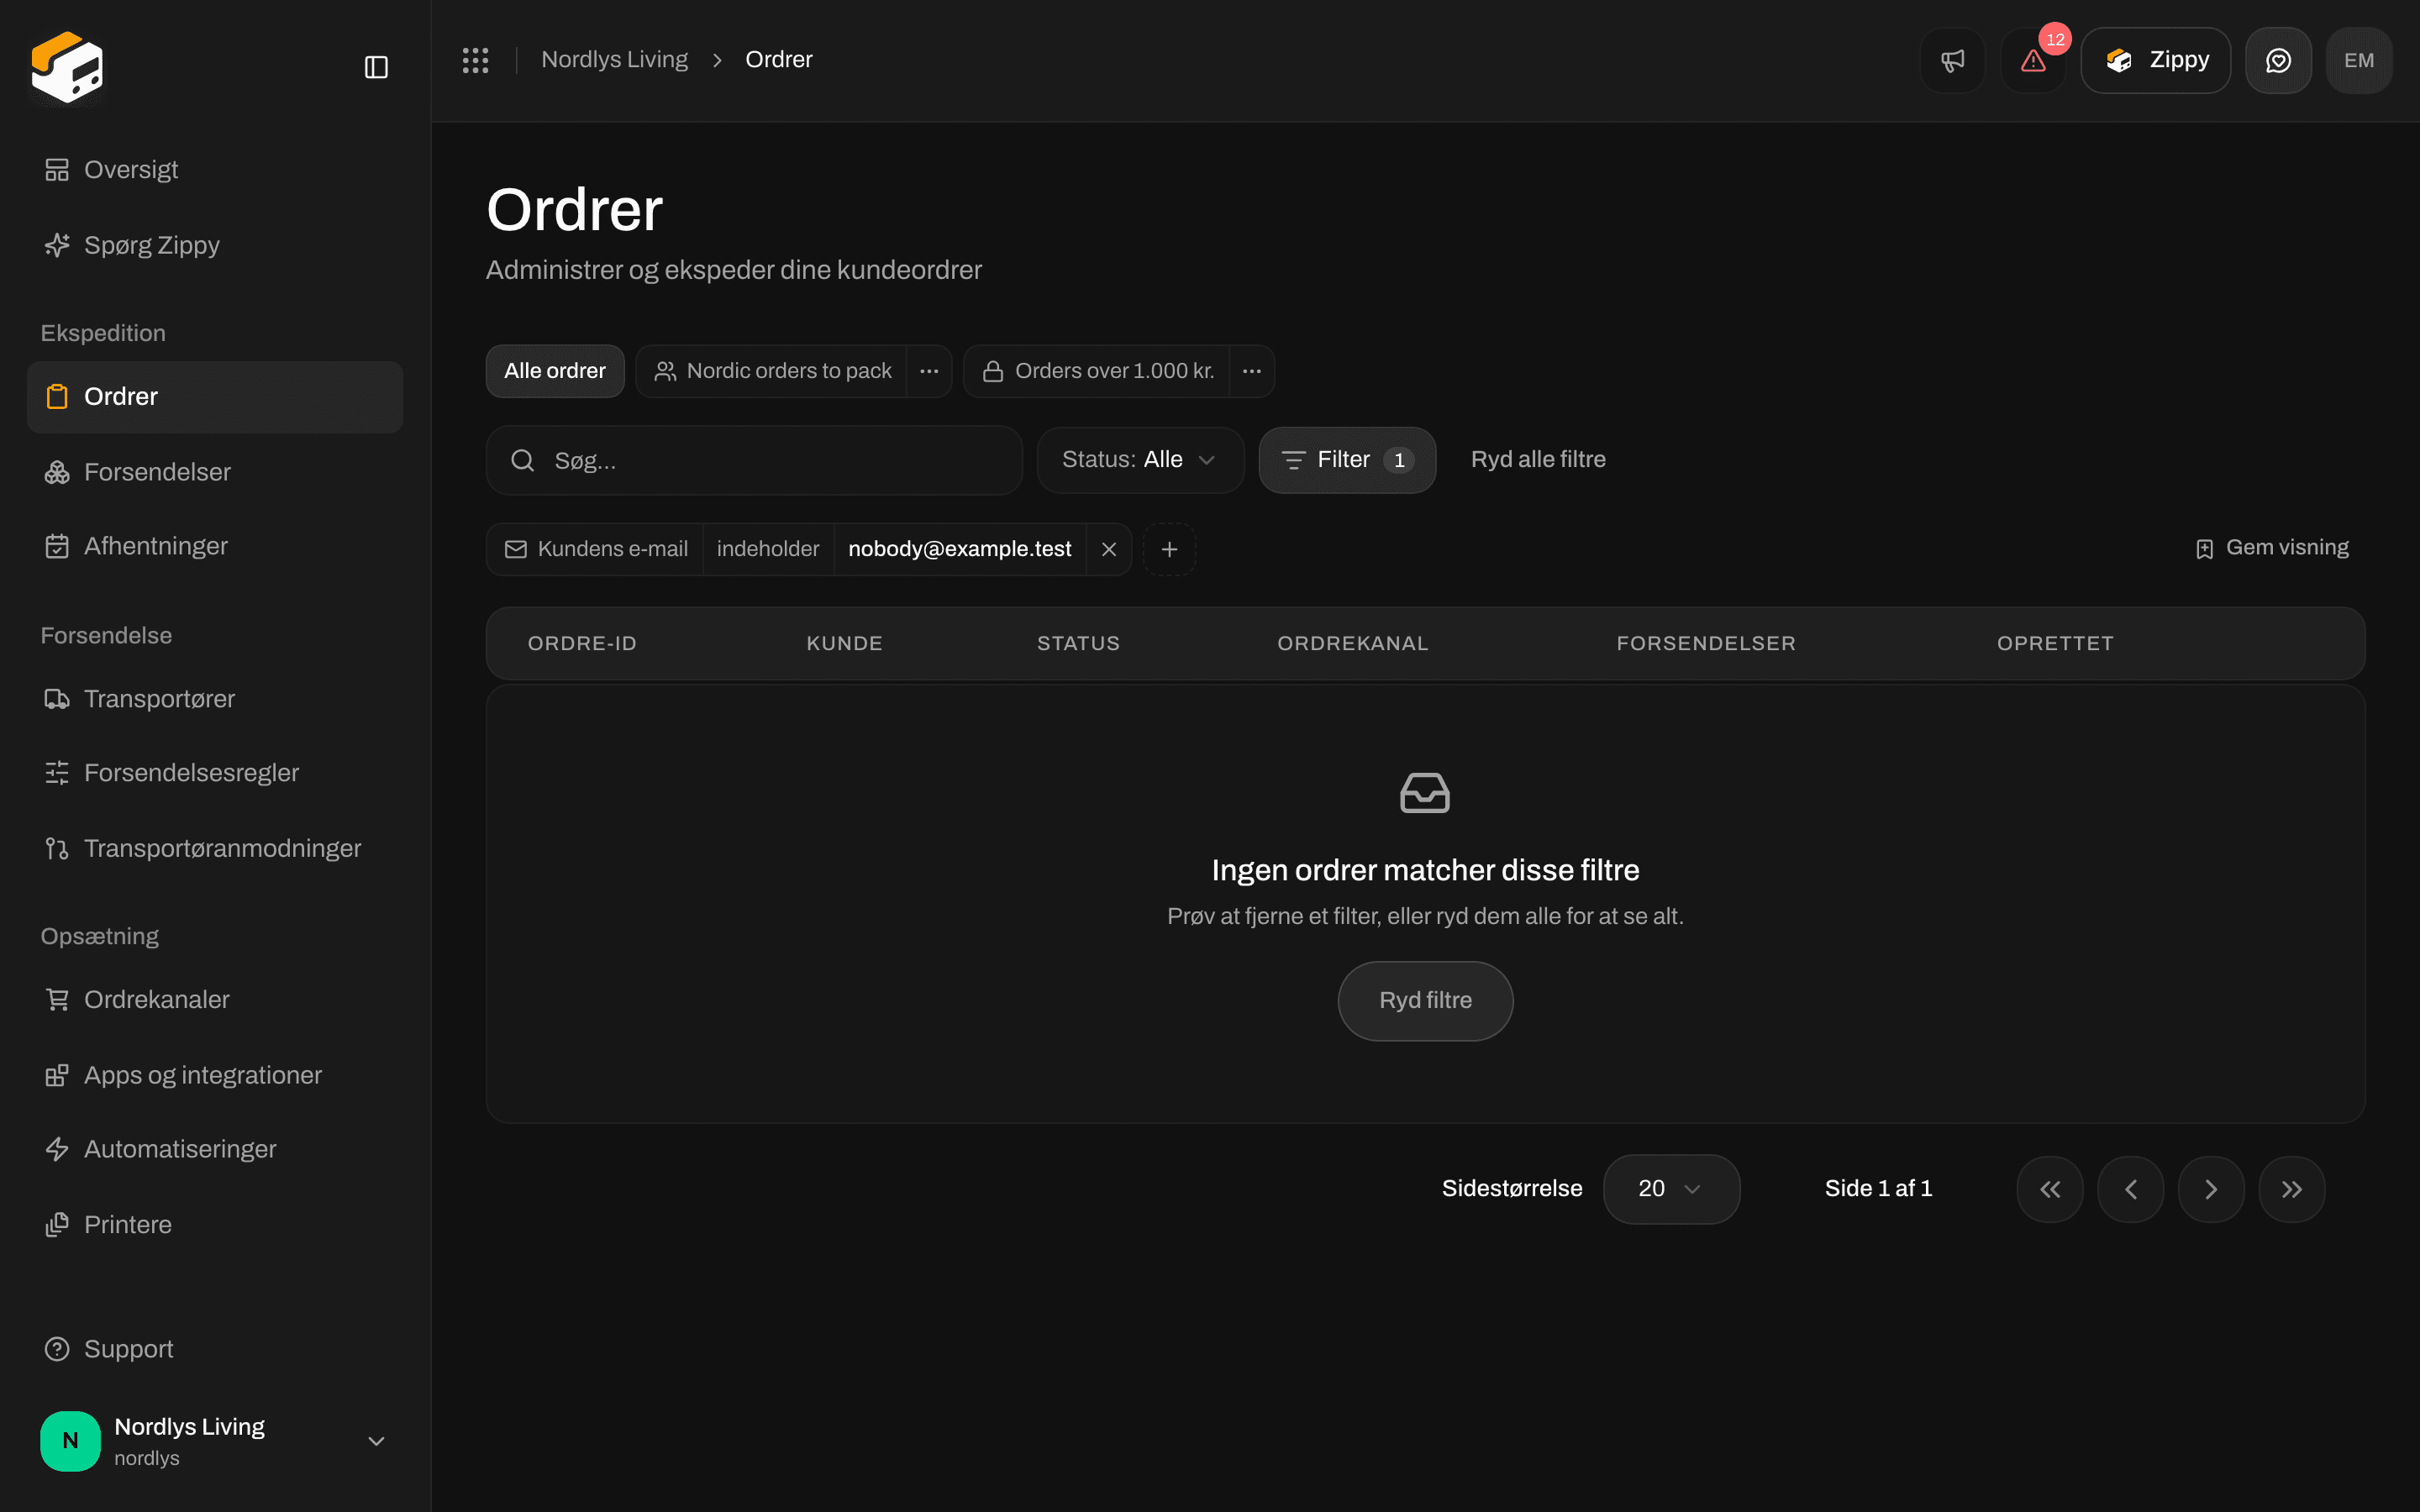Open EM user avatar menu
The width and height of the screenshot is (2420, 1512).
click(x=2359, y=60)
